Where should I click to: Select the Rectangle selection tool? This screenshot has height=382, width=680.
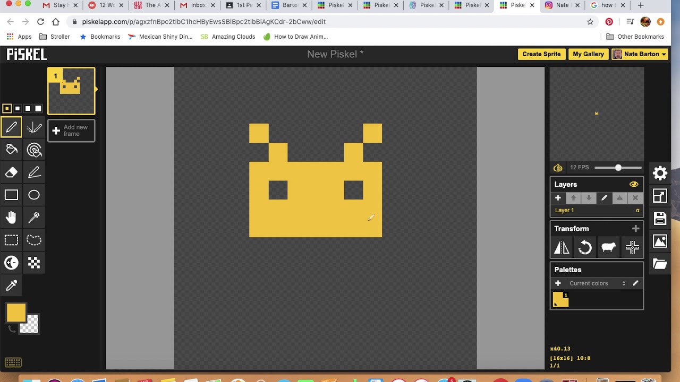(11, 240)
